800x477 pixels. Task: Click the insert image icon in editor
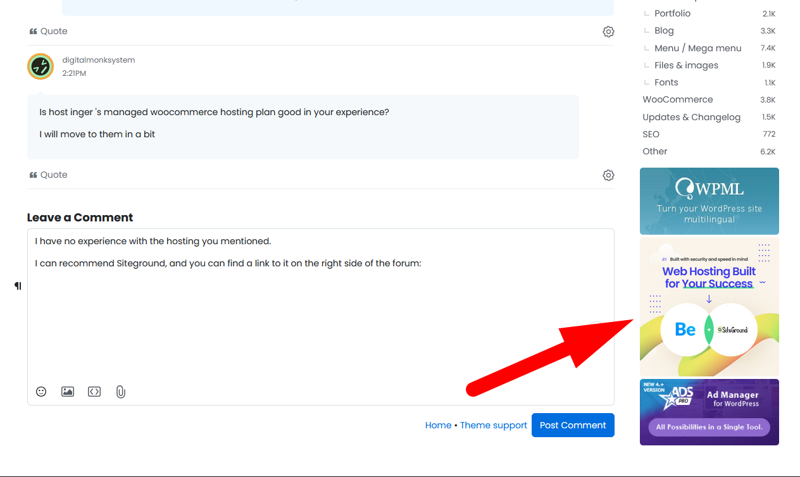coord(68,392)
